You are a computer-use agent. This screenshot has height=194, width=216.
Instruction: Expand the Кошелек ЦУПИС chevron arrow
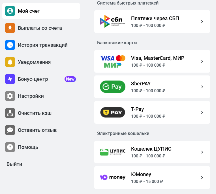202,152
